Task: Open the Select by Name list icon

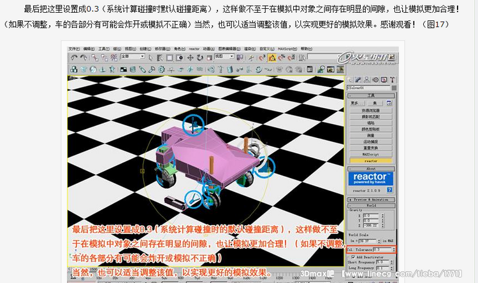Action: (160, 57)
